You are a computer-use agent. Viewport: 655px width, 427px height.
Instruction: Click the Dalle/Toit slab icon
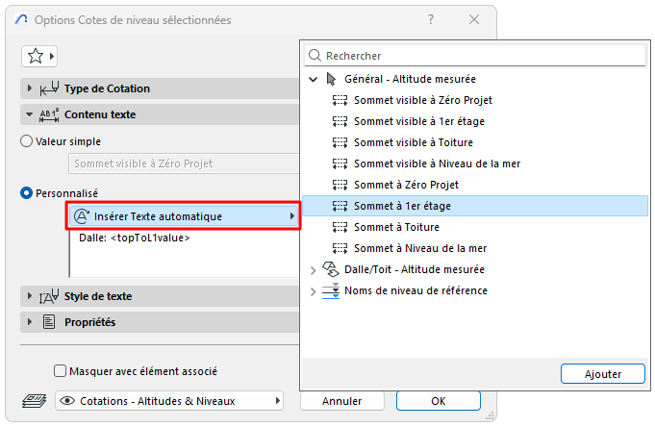[x=331, y=269]
